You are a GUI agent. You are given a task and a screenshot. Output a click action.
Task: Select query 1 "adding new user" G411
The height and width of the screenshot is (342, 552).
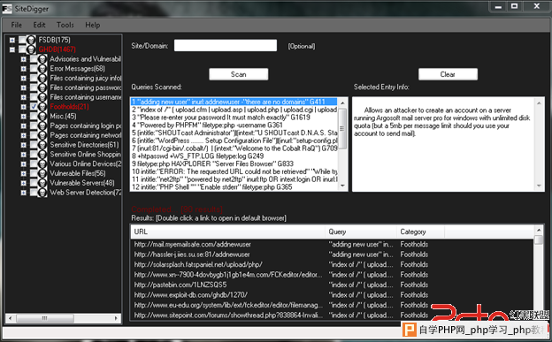tap(234, 102)
